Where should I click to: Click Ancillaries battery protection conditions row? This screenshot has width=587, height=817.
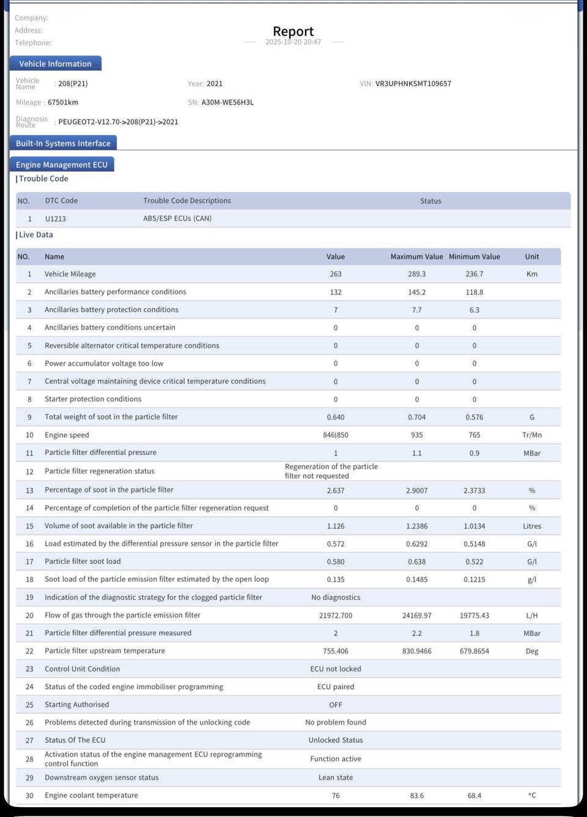coord(288,310)
